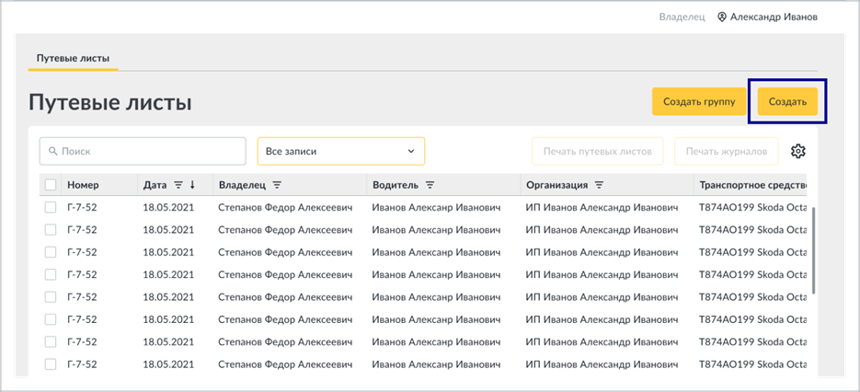Click the magnifier icon in Поиск field
The image size is (860, 392).
pyautogui.click(x=53, y=151)
